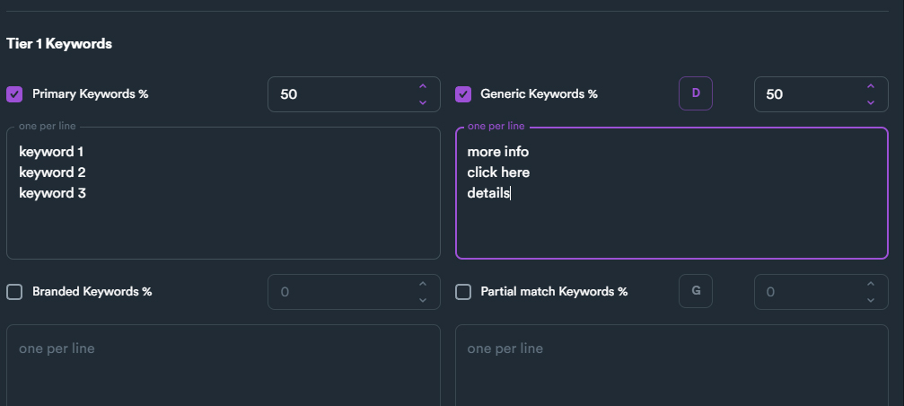Decrease Primary Keywords percentage with down arrow

click(423, 102)
